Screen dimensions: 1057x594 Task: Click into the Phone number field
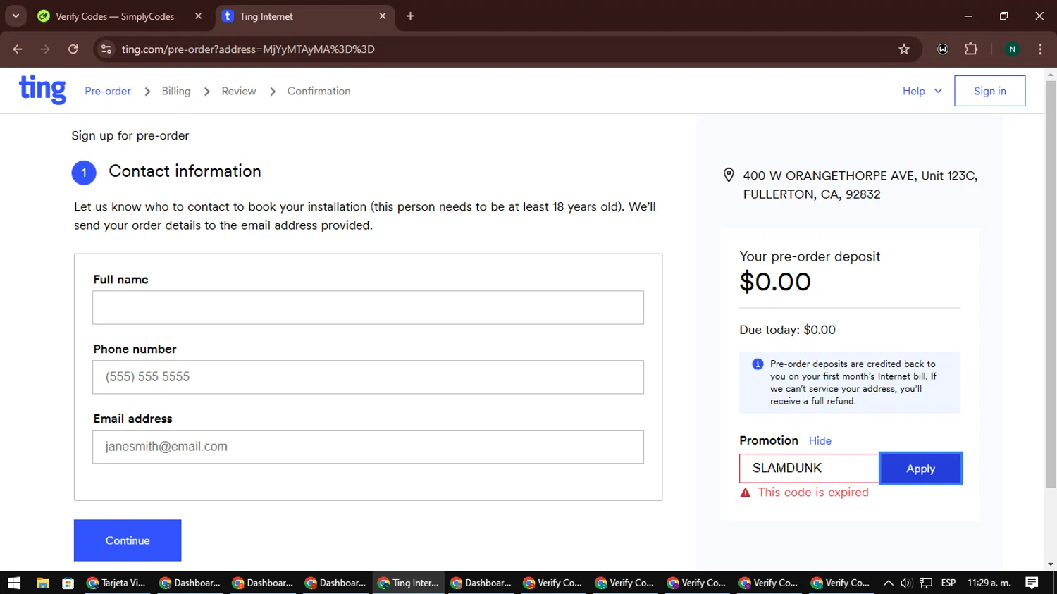(x=368, y=377)
